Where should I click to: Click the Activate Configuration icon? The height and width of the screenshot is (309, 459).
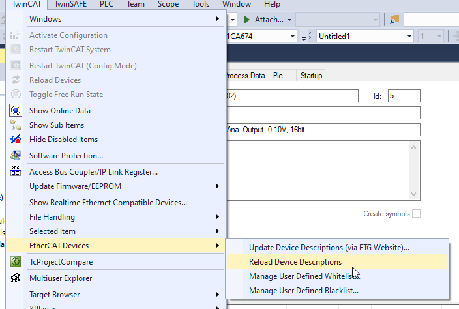[15, 35]
